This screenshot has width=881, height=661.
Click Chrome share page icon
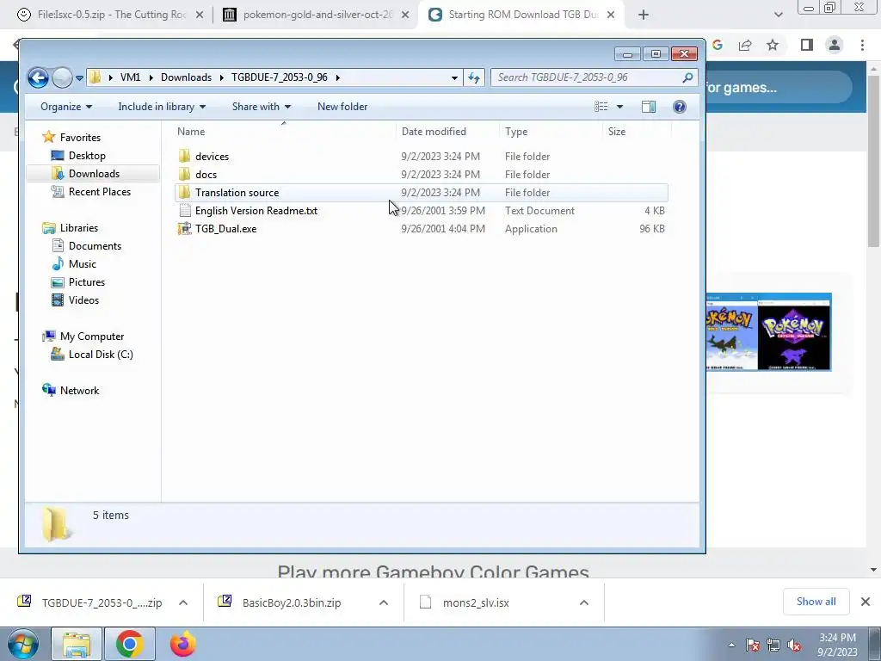[745, 45]
